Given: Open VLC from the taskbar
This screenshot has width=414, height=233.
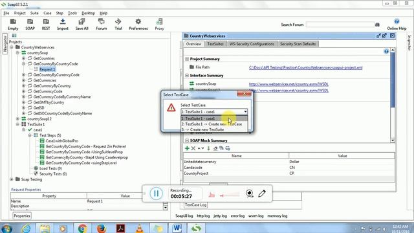Looking at the screenshot, I should [140, 228].
